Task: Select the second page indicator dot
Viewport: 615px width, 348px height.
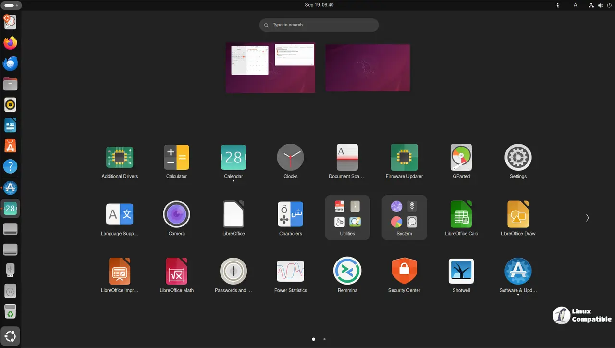Action: (x=324, y=339)
